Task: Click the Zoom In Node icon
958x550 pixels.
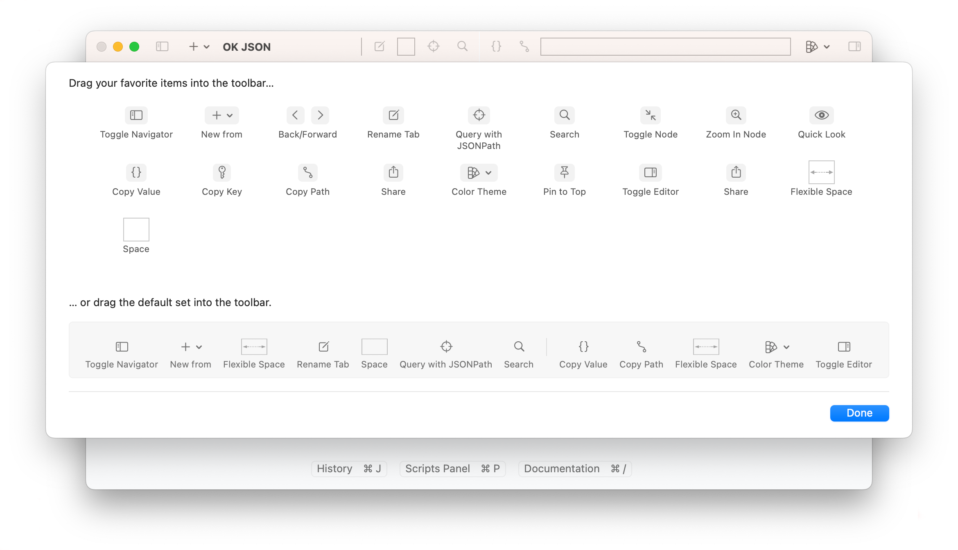Action: pos(736,115)
